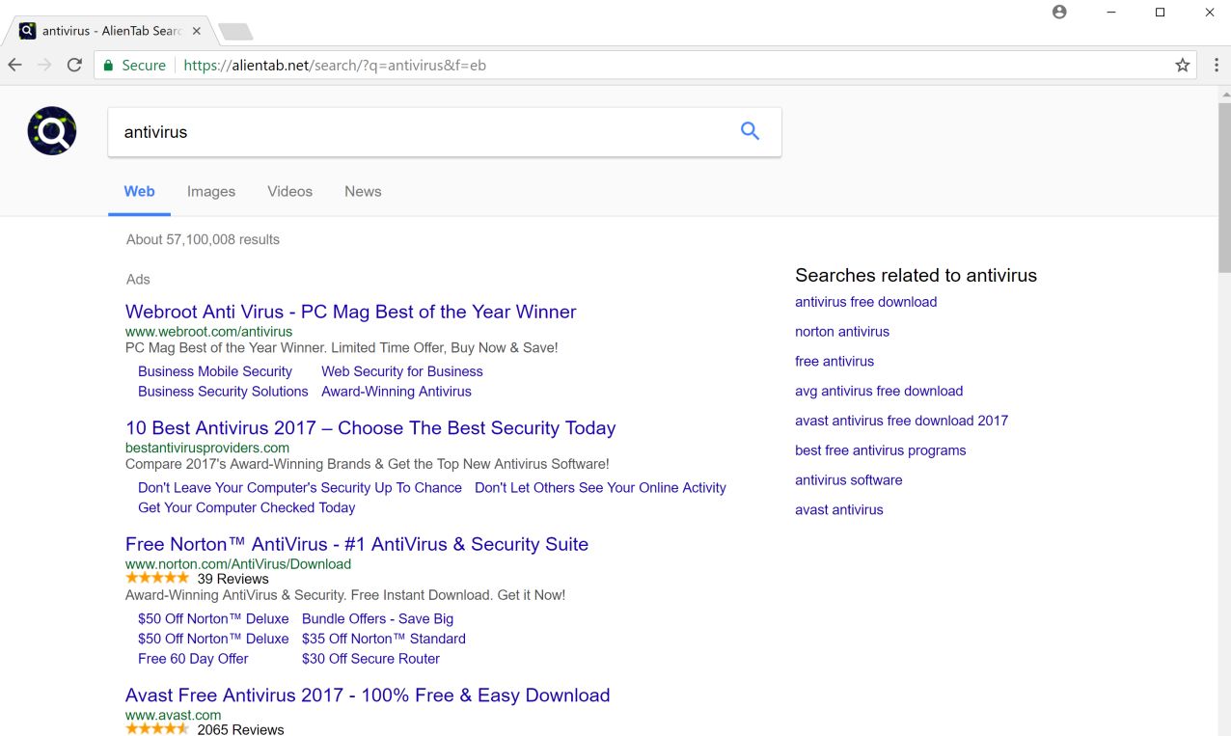Click the Secure padlock icon

(x=107, y=65)
